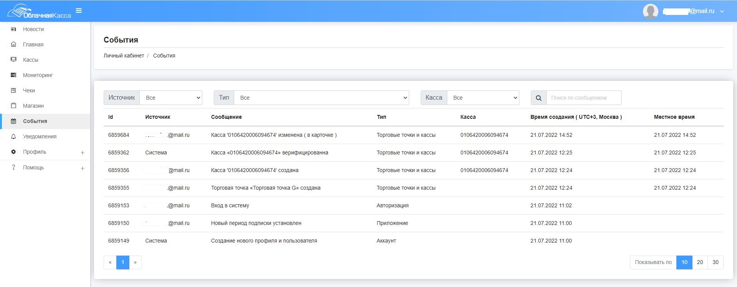Click the Новости sidebar icon

click(x=13, y=29)
